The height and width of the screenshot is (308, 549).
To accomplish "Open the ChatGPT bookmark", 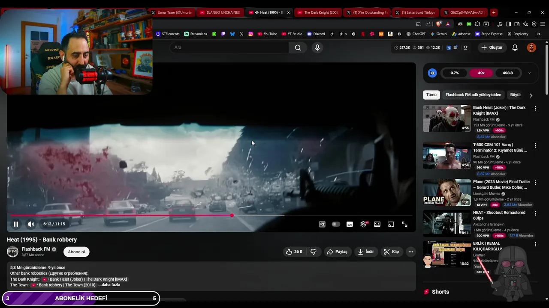I will [416, 34].
